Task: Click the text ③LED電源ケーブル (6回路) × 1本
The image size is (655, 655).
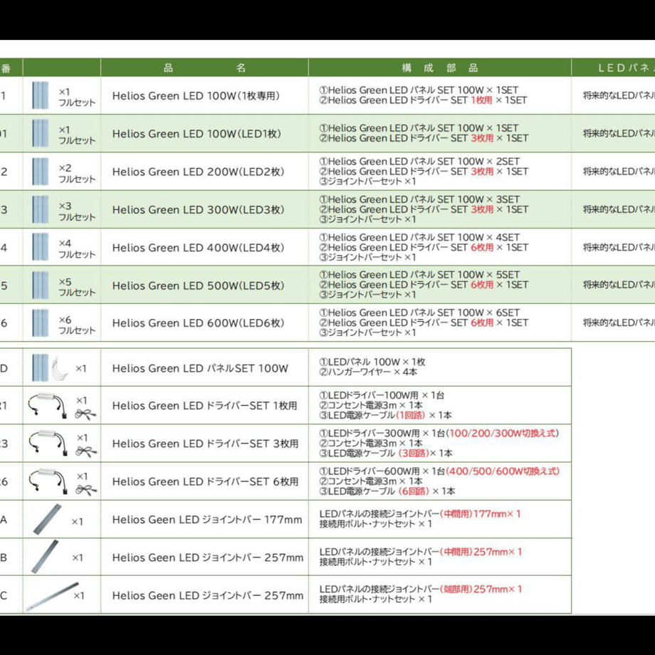Action: point(387,491)
